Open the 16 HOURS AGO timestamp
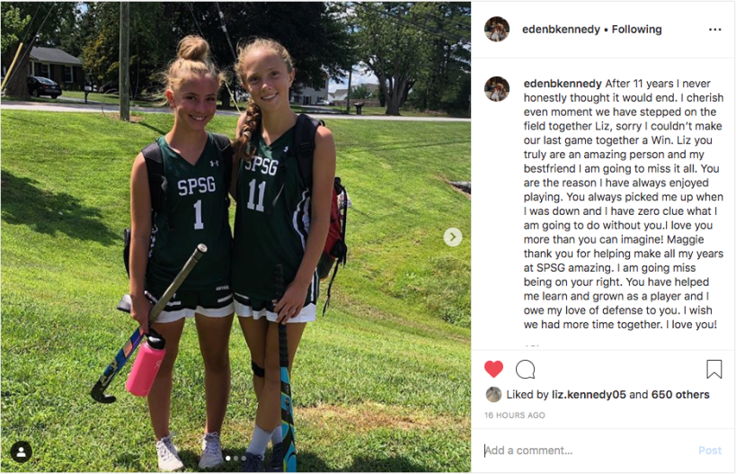This screenshot has height=474, width=736. click(514, 416)
